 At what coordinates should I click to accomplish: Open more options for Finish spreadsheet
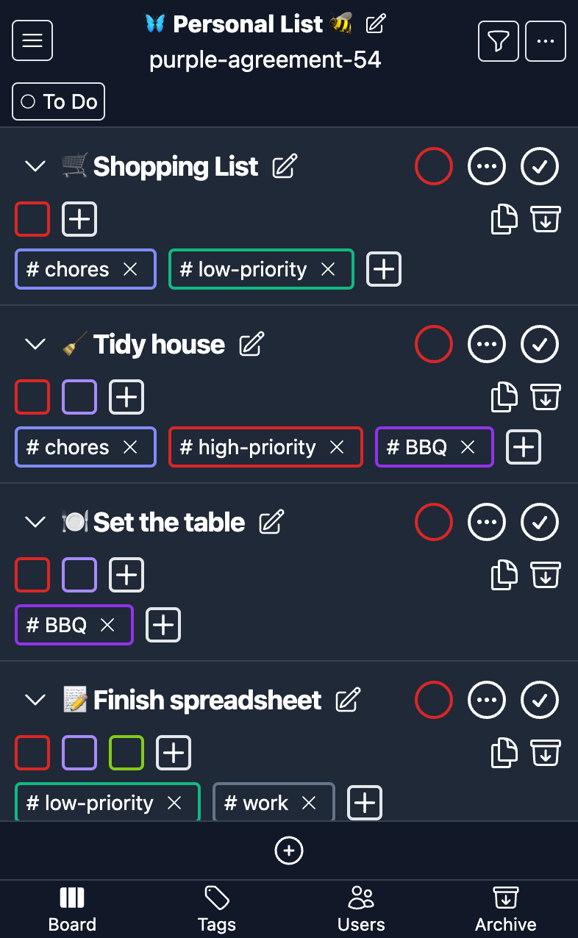point(487,700)
